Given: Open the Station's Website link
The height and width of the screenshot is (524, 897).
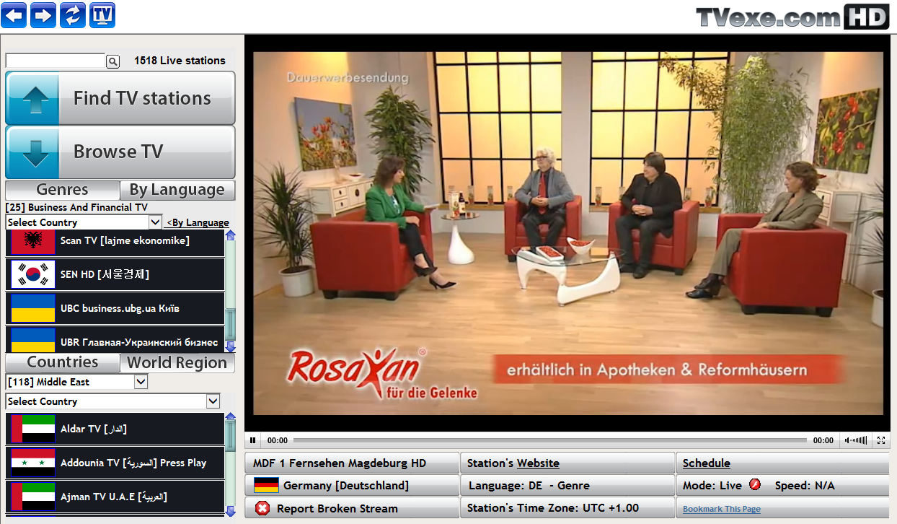Looking at the screenshot, I should [538, 463].
